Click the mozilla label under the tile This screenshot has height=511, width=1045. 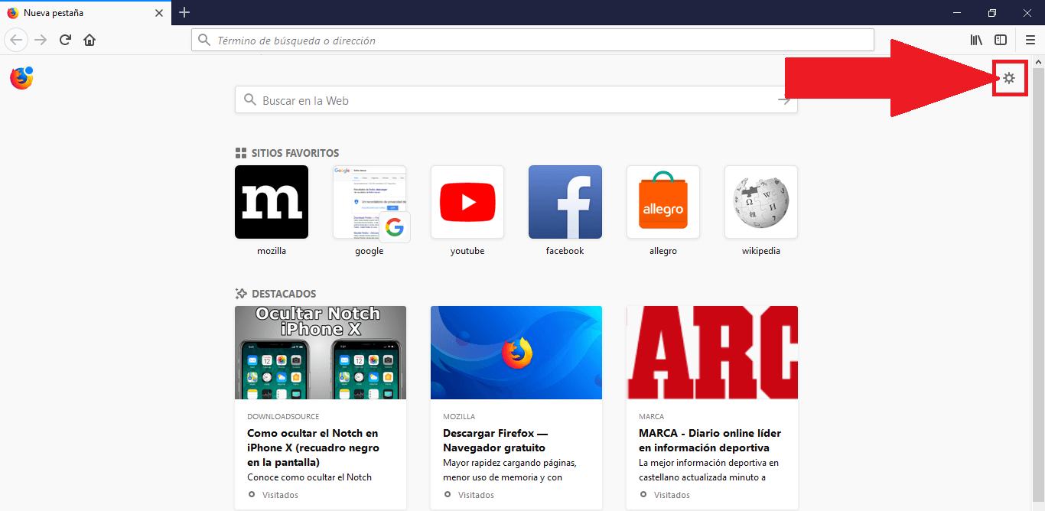[272, 251]
